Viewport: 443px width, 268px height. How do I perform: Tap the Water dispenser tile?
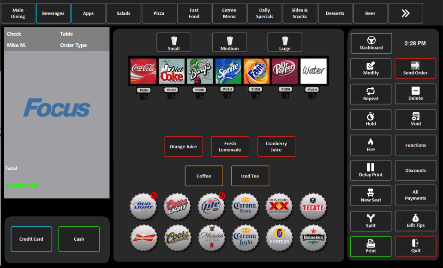[313, 71]
